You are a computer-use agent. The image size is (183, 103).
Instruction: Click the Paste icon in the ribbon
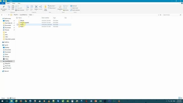click(13, 7)
